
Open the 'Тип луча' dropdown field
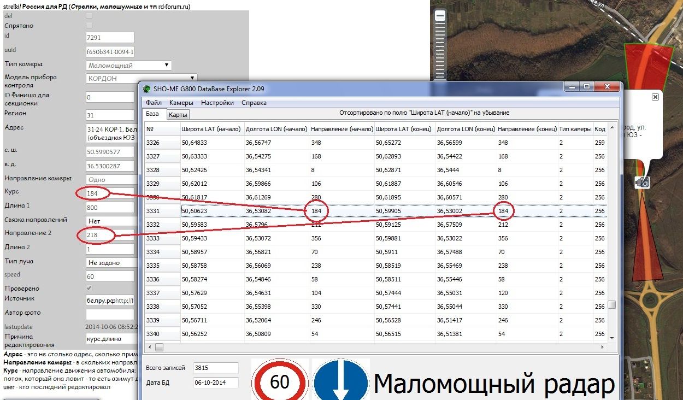point(112,262)
